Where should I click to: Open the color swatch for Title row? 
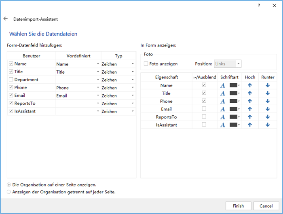234,93
